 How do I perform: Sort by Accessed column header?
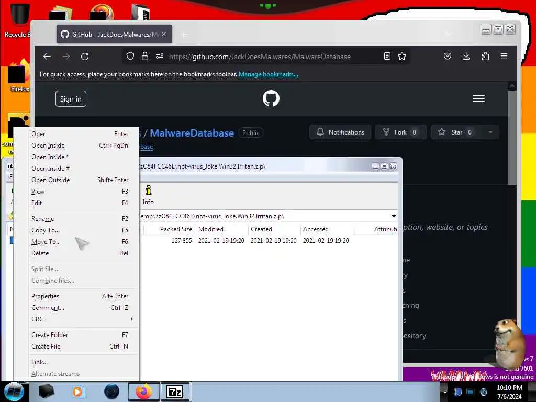[327, 229]
